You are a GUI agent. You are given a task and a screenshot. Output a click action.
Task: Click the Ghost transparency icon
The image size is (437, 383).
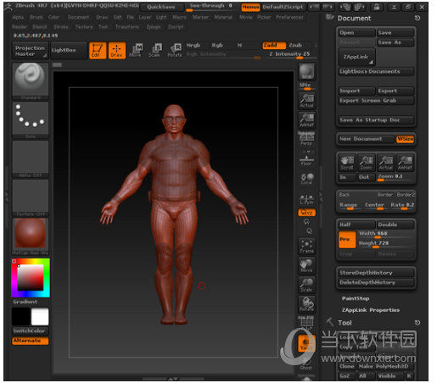point(306,364)
